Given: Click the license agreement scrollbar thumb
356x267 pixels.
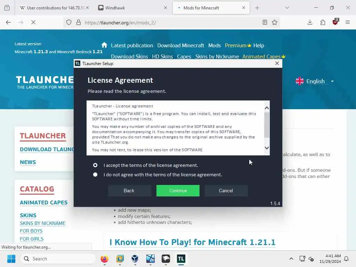Looking at the screenshot, I should coord(267,125).
